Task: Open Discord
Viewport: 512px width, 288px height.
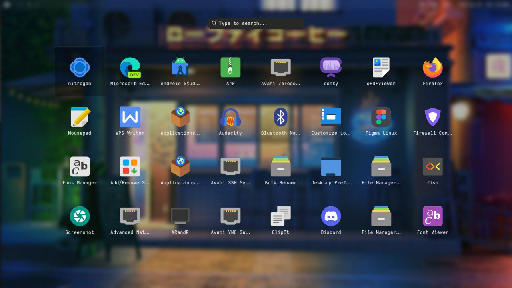Action: (x=331, y=220)
